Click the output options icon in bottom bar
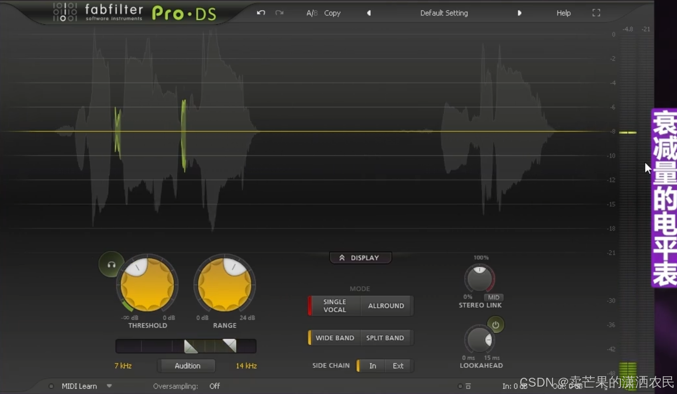677x394 pixels. pyautogui.click(x=468, y=387)
